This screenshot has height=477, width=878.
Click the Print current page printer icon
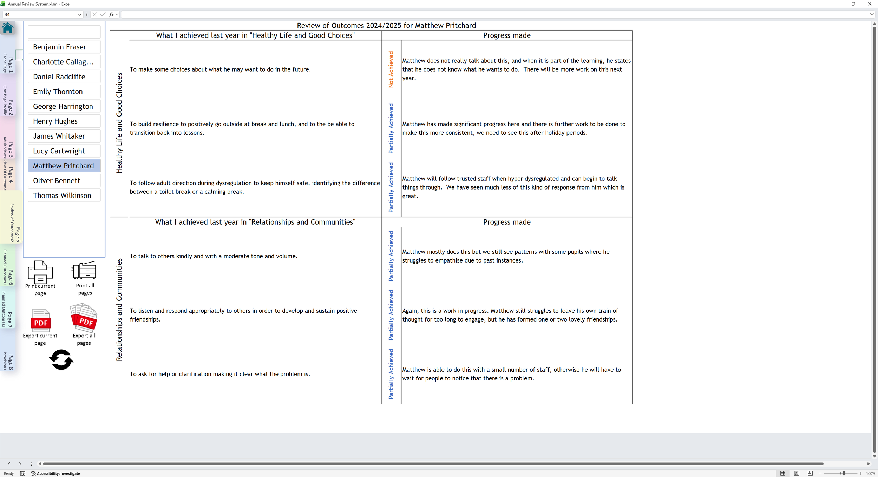[40, 272]
